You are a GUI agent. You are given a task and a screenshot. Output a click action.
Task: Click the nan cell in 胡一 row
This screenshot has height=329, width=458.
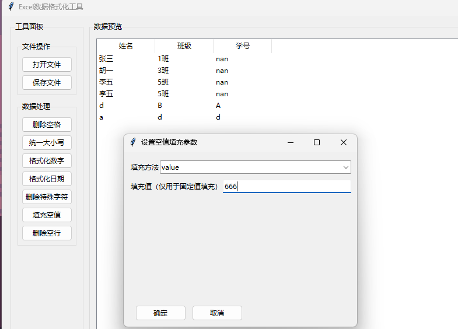click(x=222, y=71)
